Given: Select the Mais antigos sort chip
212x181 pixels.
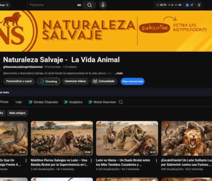Looking at the screenshot, I should pos(17,113).
